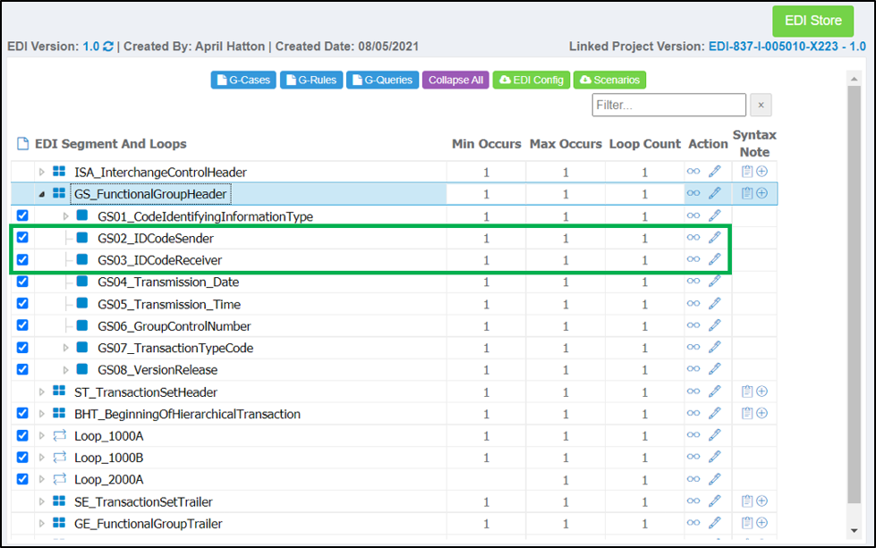Click the EDI Store button
Screen dimensions: 876x548
[812, 21]
